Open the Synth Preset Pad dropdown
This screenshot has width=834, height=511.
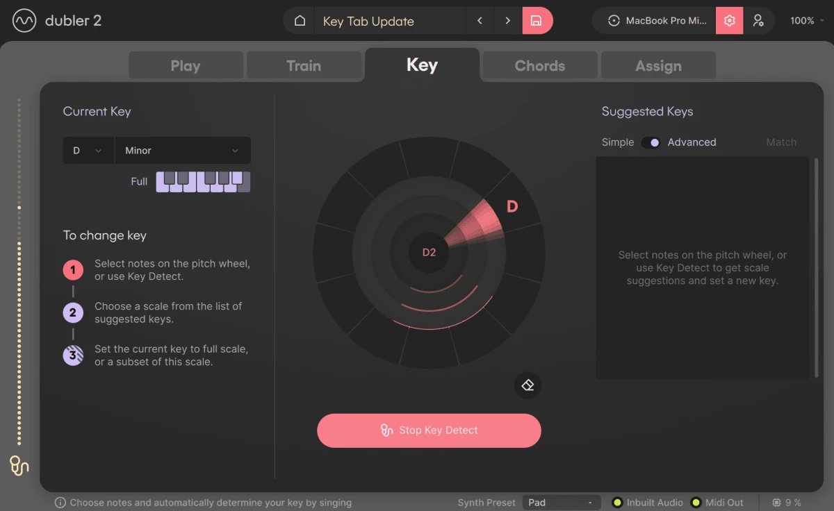pos(562,503)
